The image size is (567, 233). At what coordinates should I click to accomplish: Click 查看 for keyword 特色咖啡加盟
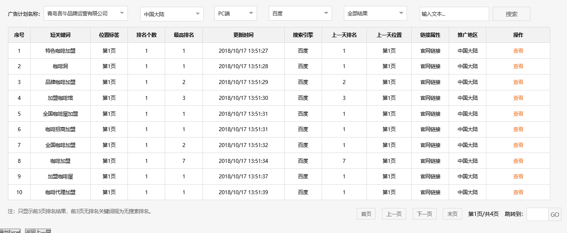[518, 51]
